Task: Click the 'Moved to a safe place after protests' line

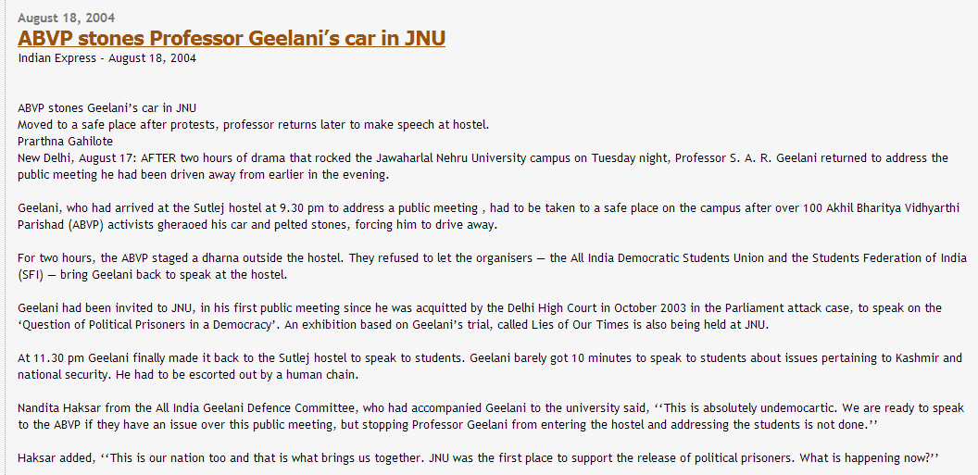Action: coord(253,124)
